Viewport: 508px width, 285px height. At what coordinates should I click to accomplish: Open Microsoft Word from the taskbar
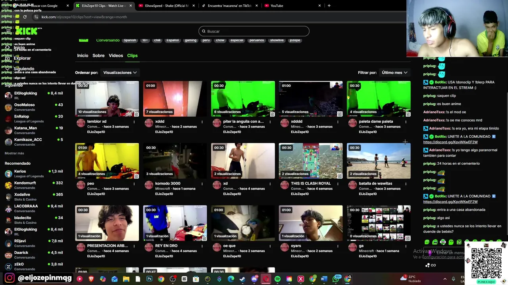(324, 279)
